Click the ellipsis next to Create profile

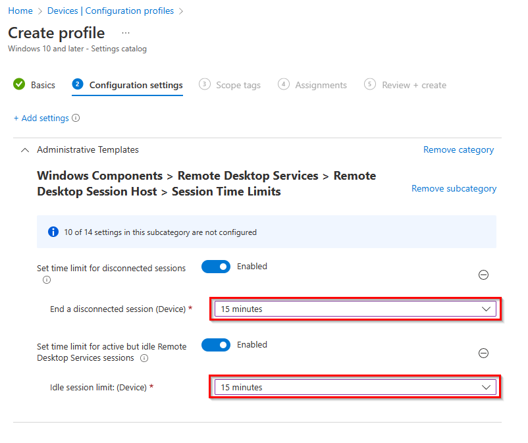click(126, 33)
